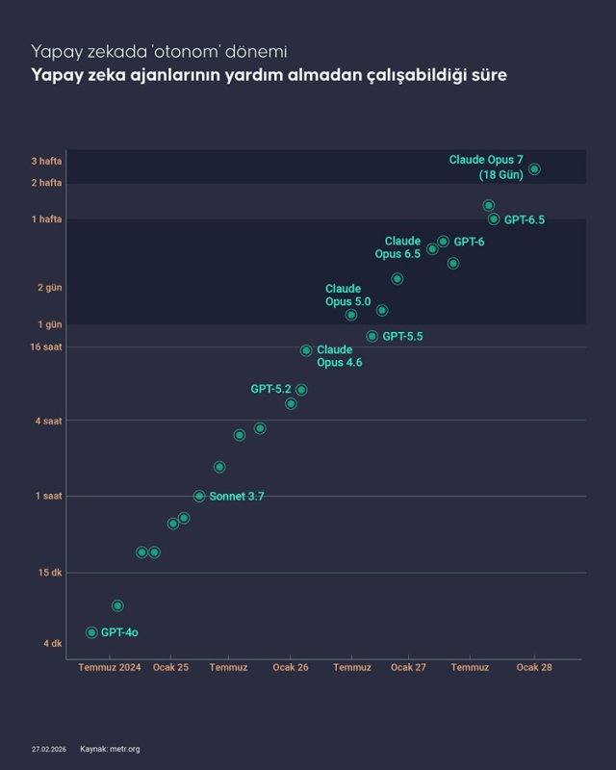Screen dimensions: 616x770
Task: Select the 'Ocak 28' x-axis label
Action: (534, 667)
